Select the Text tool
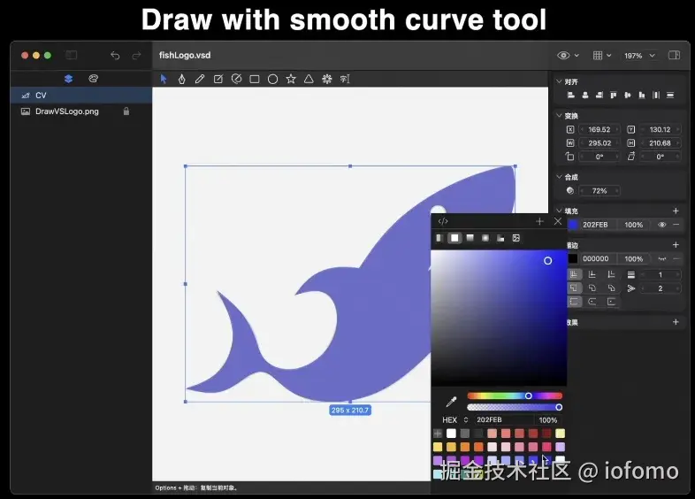 (x=345, y=79)
